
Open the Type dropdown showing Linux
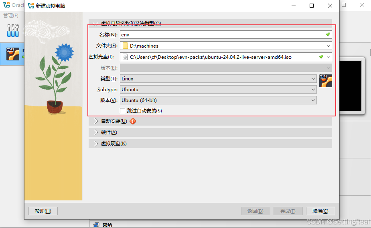218,78
